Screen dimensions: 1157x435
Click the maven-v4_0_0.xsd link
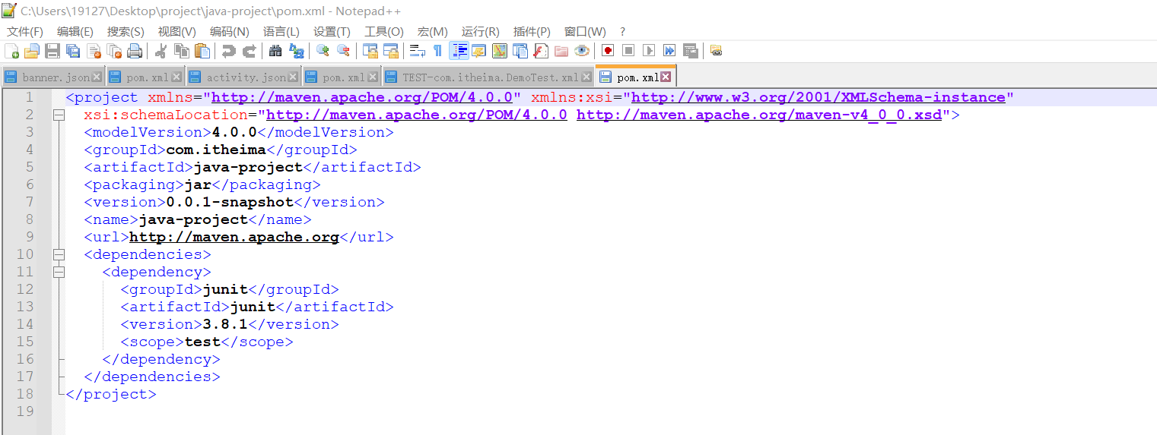click(759, 115)
